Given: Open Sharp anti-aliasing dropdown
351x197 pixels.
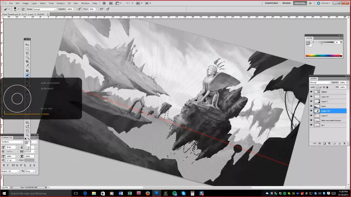Looking at the screenshot, I should 30,171.
